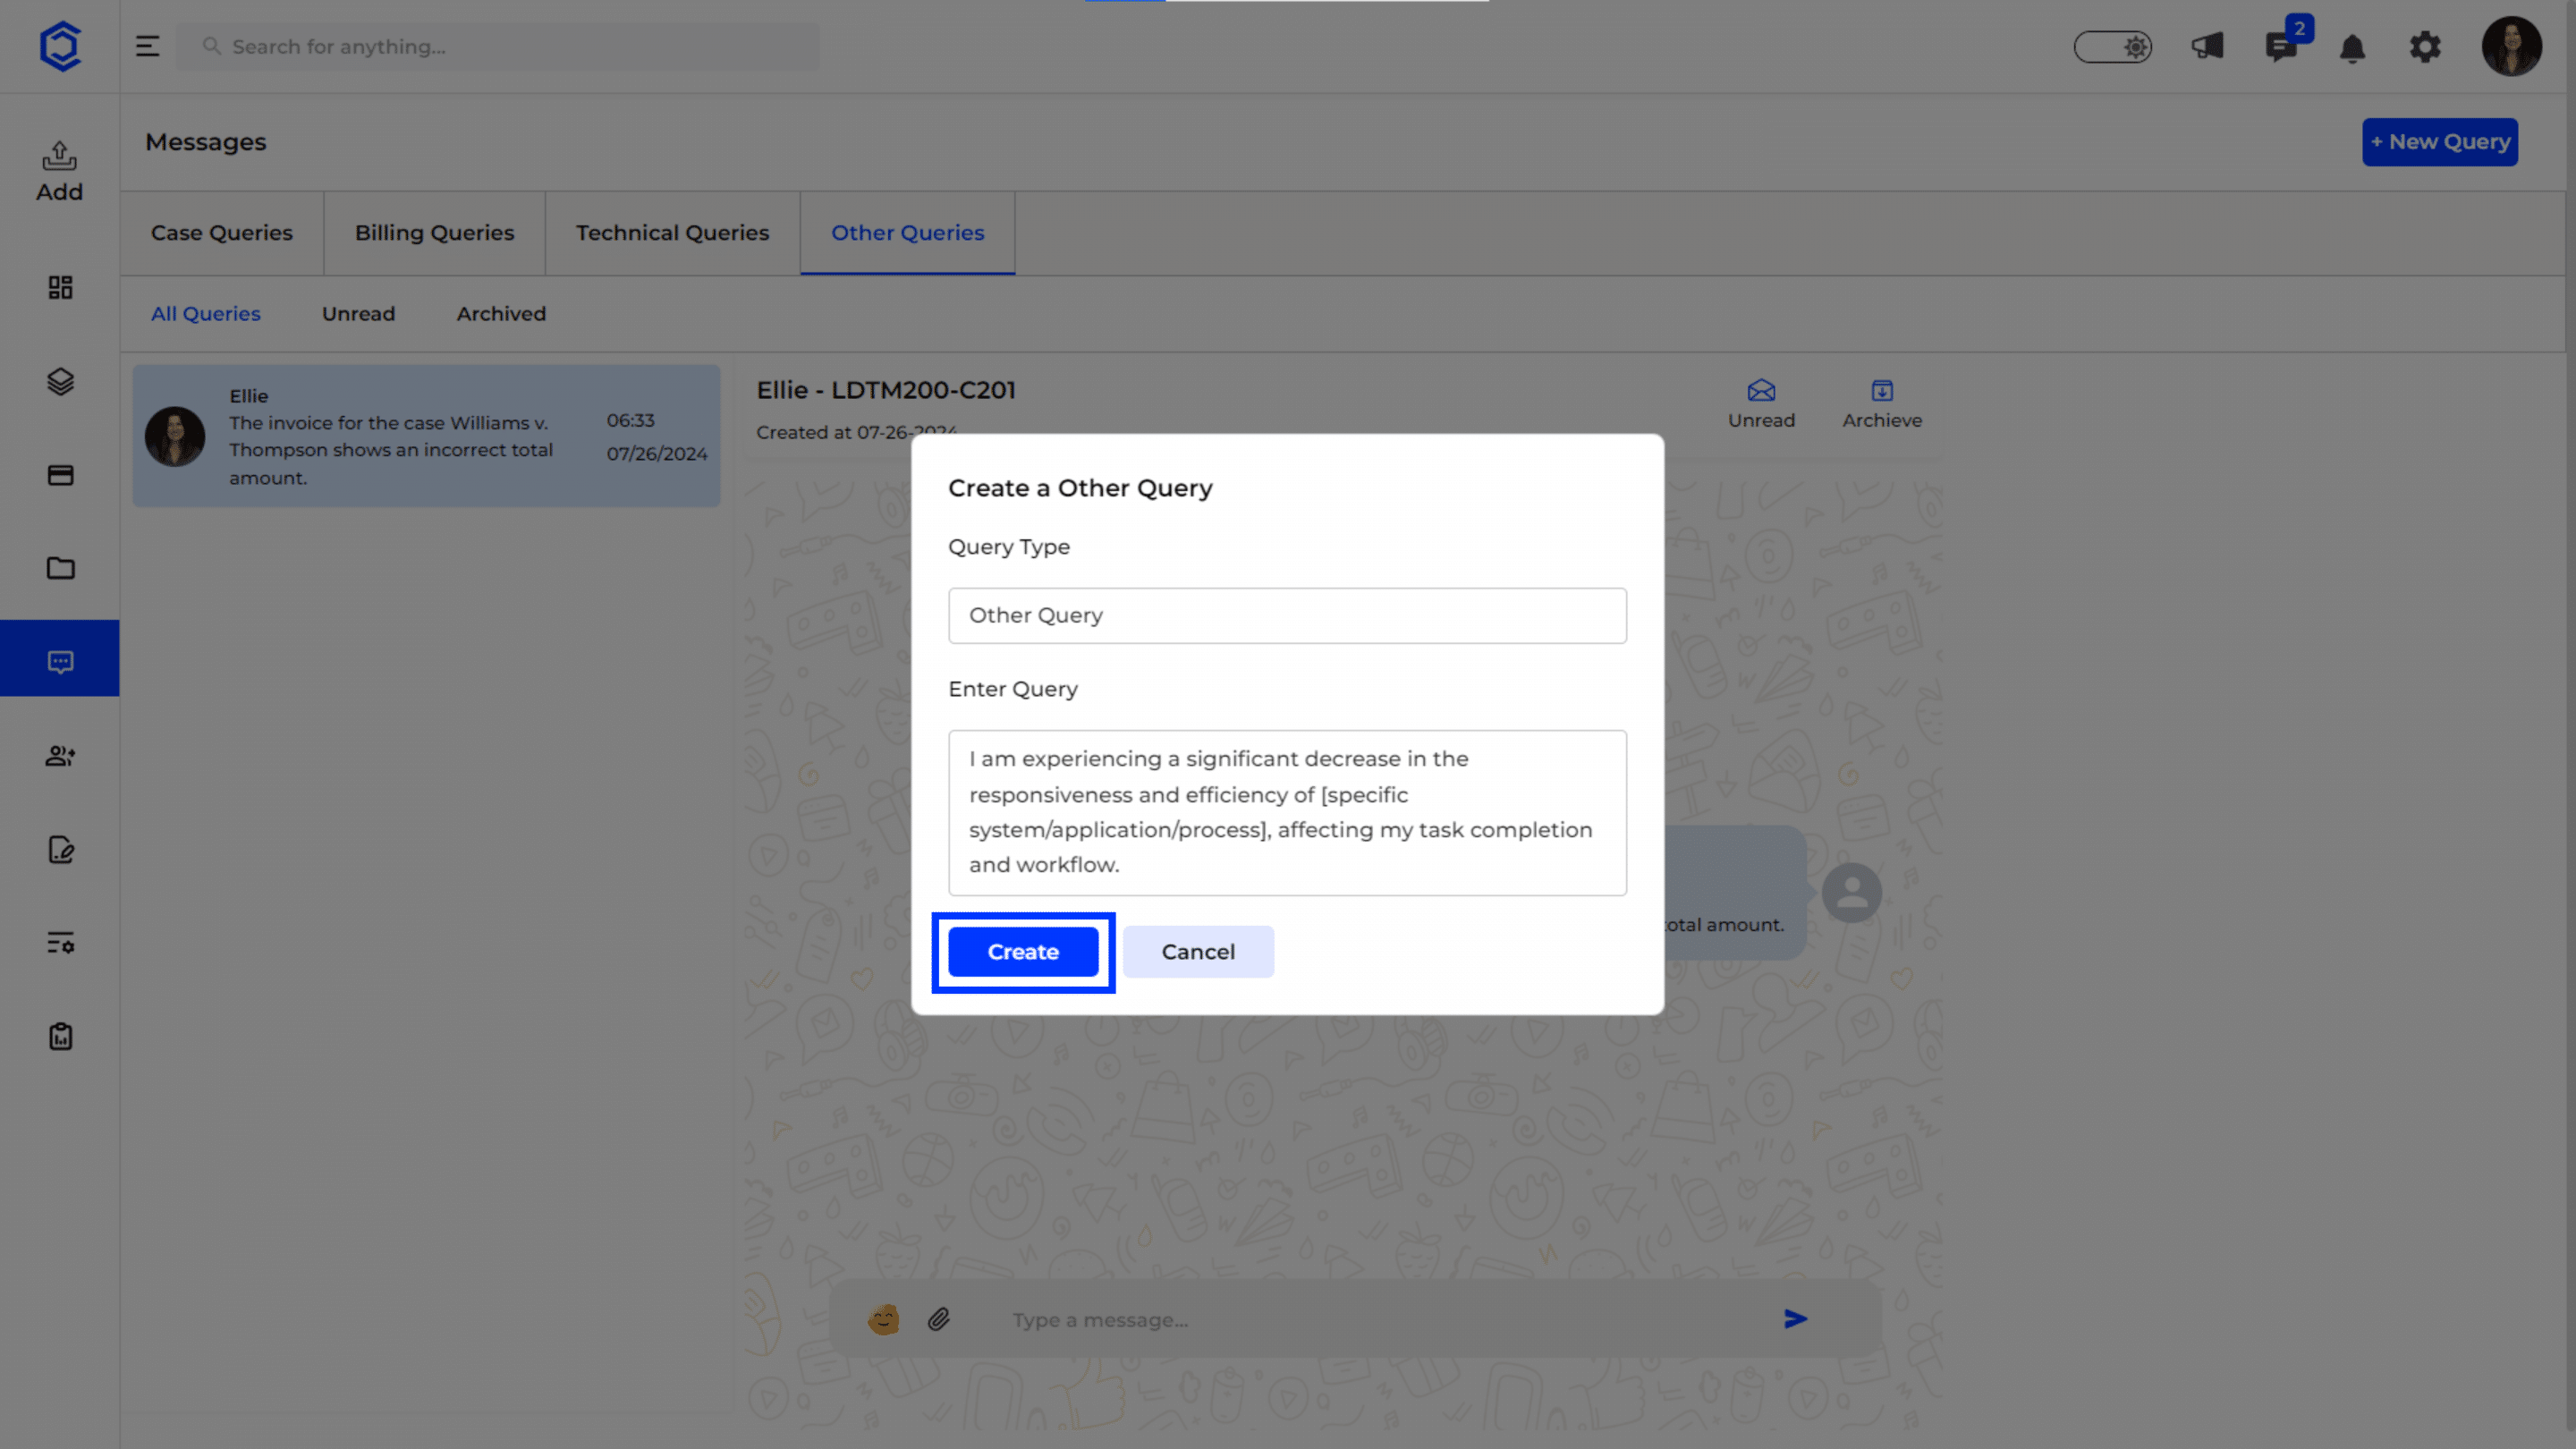Switch to Technical Queries tab
Viewport: 2576px width, 1449px height.
click(x=672, y=233)
